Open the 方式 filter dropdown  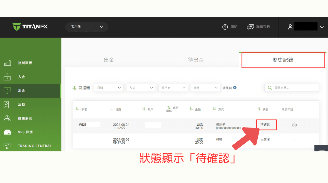tap(141, 88)
